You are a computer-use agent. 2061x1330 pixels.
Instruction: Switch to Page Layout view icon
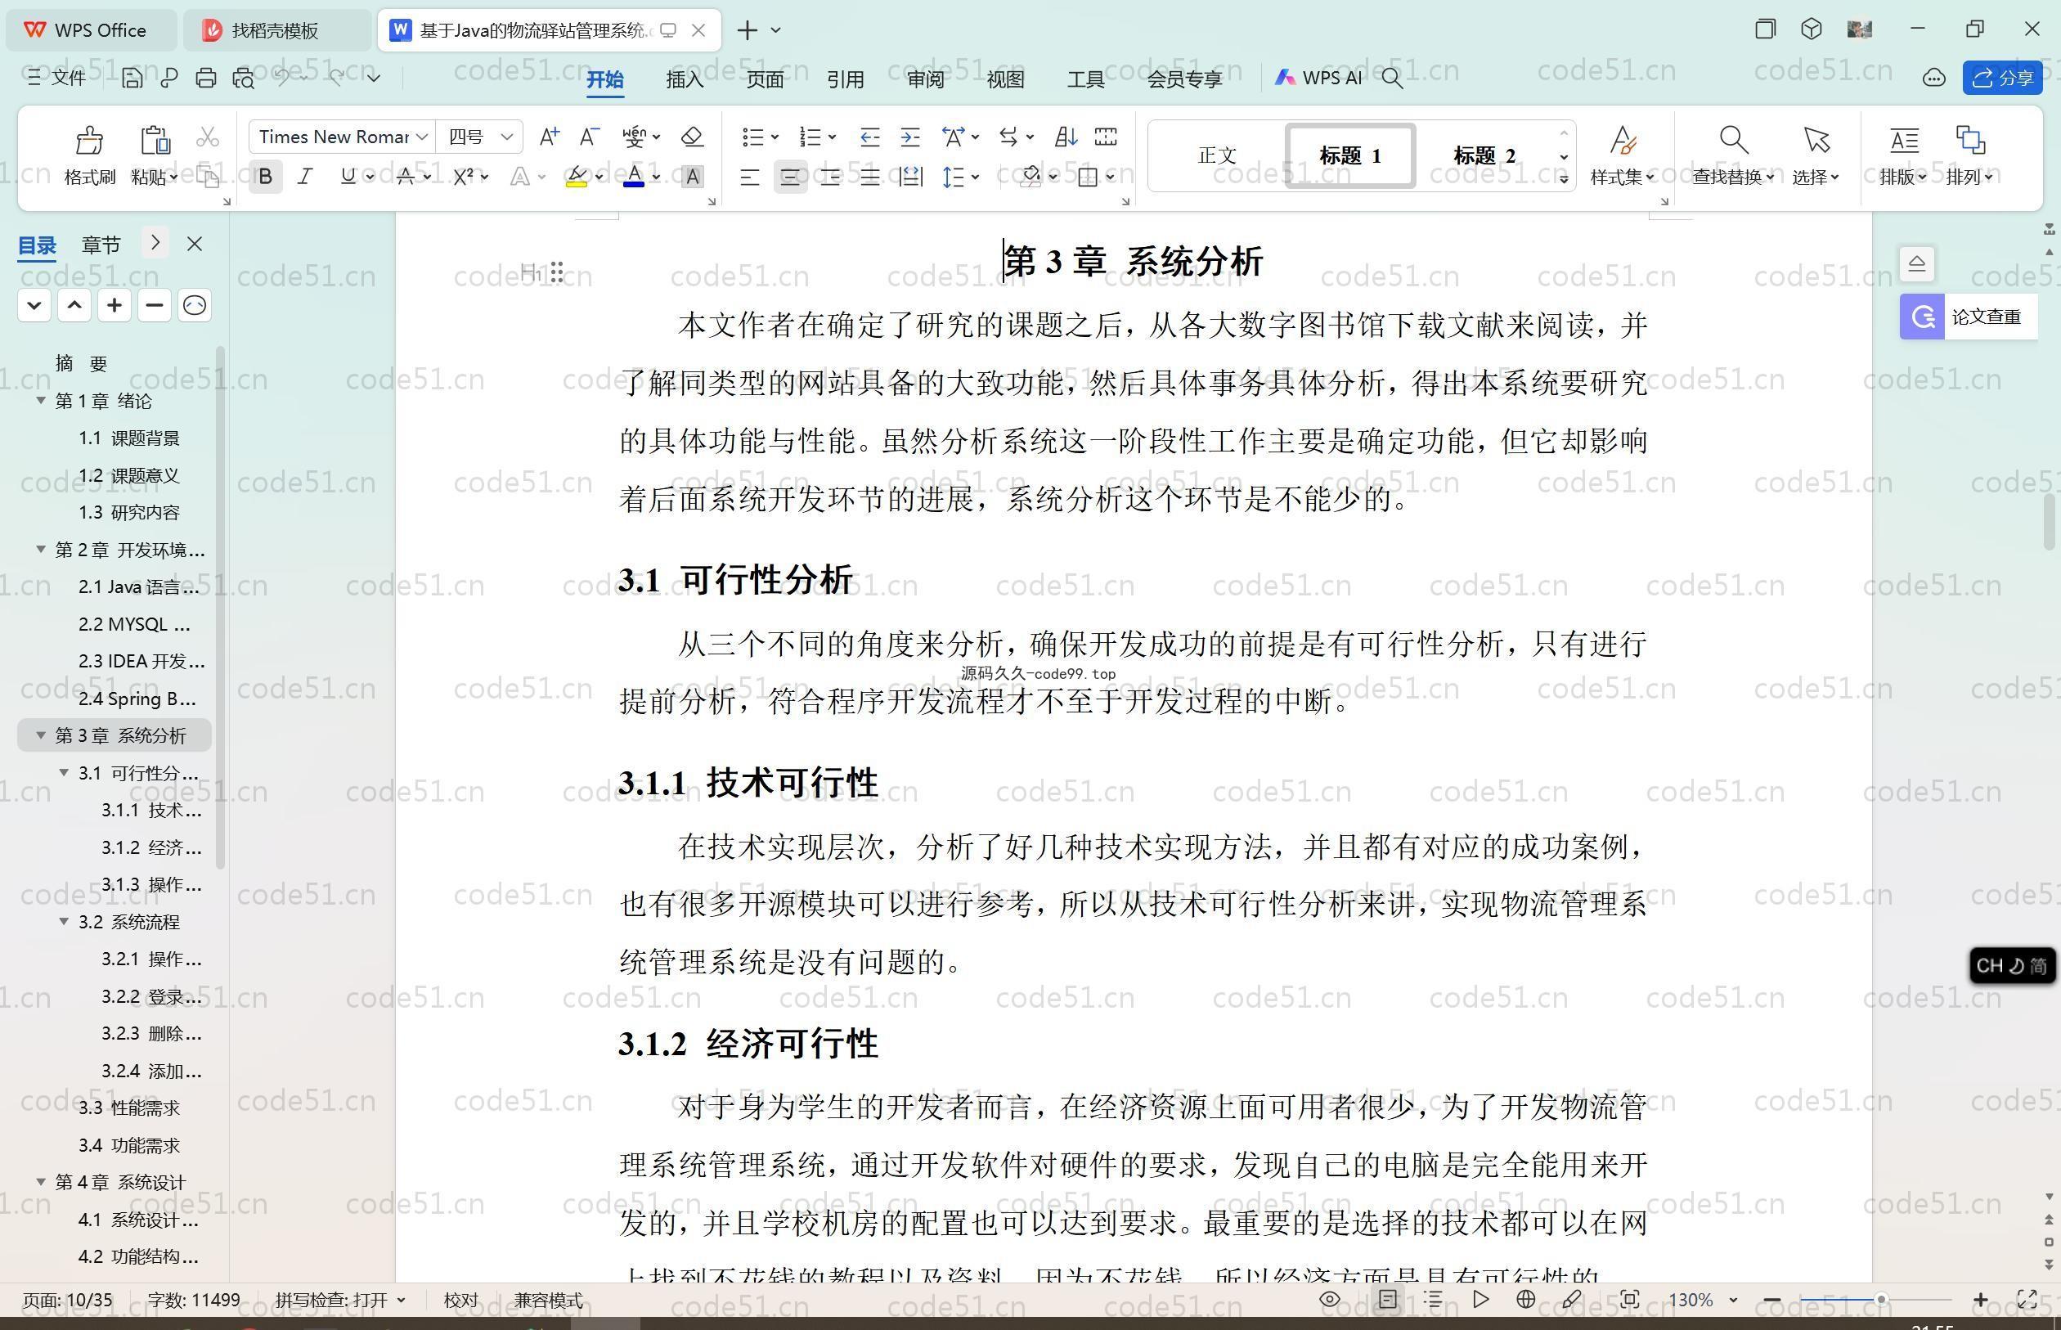(1388, 1299)
